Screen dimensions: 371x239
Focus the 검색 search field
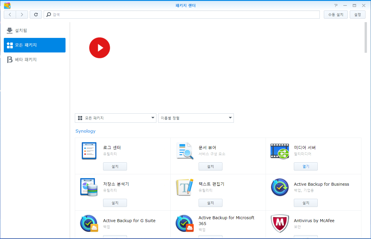[182, 15]
